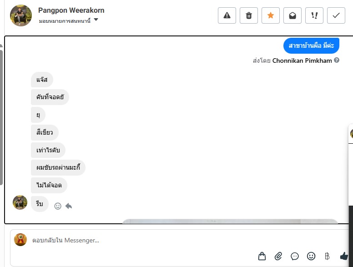Attach a file with paperclip icon
Viewport: 353px width, 267px height.
click(278, 256)
